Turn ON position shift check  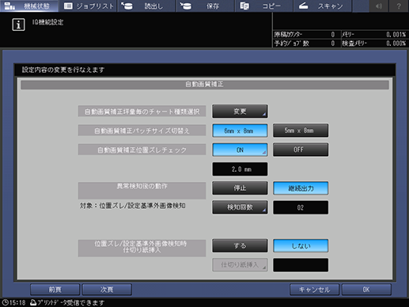coord(240,150)
